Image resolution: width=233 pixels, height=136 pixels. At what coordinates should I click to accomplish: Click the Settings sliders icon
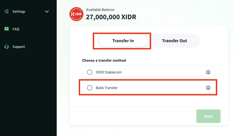point(7,11)
